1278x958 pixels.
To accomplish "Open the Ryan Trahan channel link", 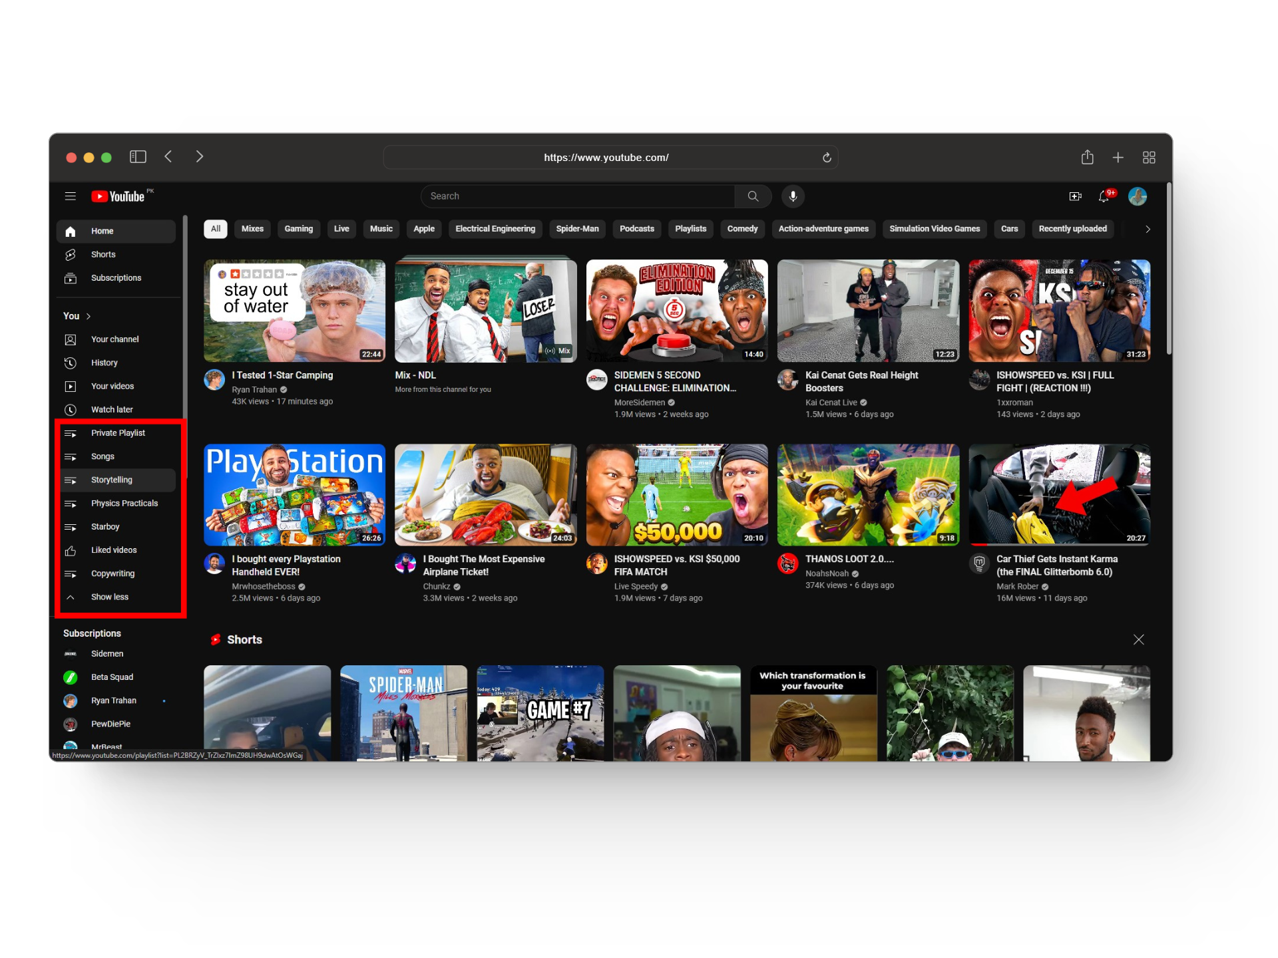I will click(x=254, y=390).
